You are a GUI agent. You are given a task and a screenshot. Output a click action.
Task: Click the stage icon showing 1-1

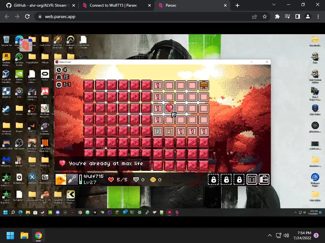point(59,85)
